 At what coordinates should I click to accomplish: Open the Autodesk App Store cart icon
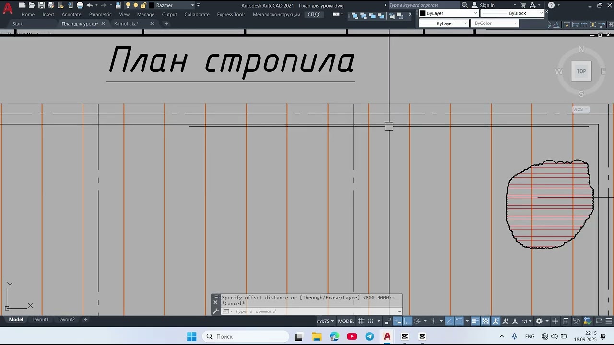[523, 5]
